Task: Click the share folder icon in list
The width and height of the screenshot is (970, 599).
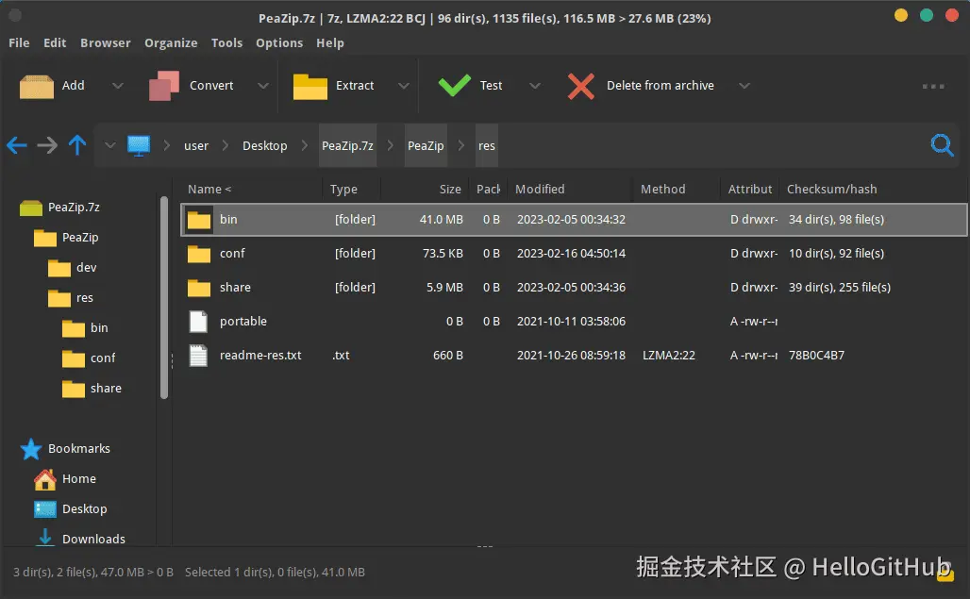Action: (x=199, y=288)
